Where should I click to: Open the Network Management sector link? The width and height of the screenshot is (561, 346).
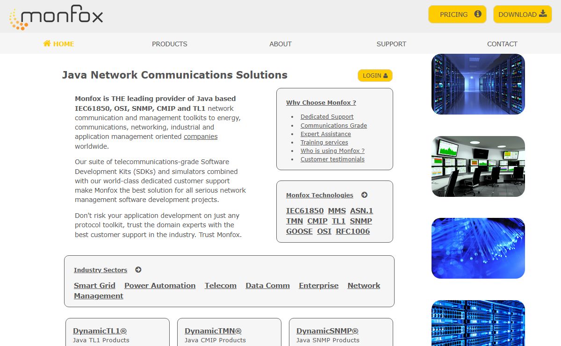tap(364, 286)
